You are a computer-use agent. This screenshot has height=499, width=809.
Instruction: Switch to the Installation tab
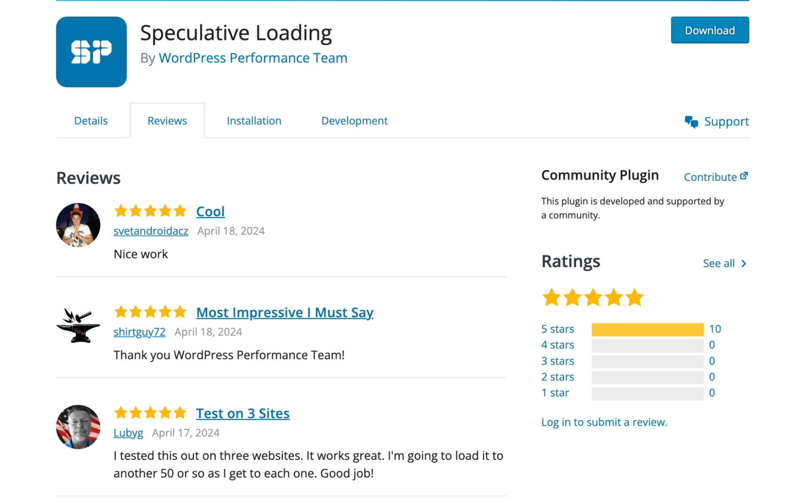pos(253,121)
